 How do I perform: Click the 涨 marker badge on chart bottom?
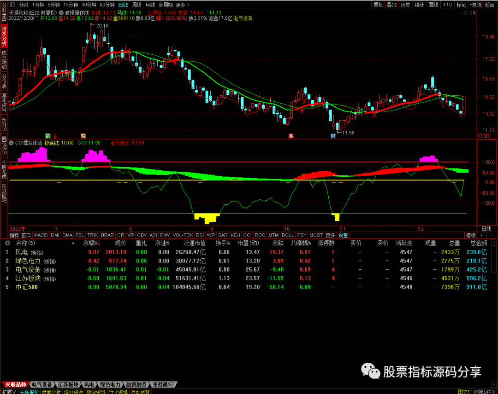(x=291, y=136)
